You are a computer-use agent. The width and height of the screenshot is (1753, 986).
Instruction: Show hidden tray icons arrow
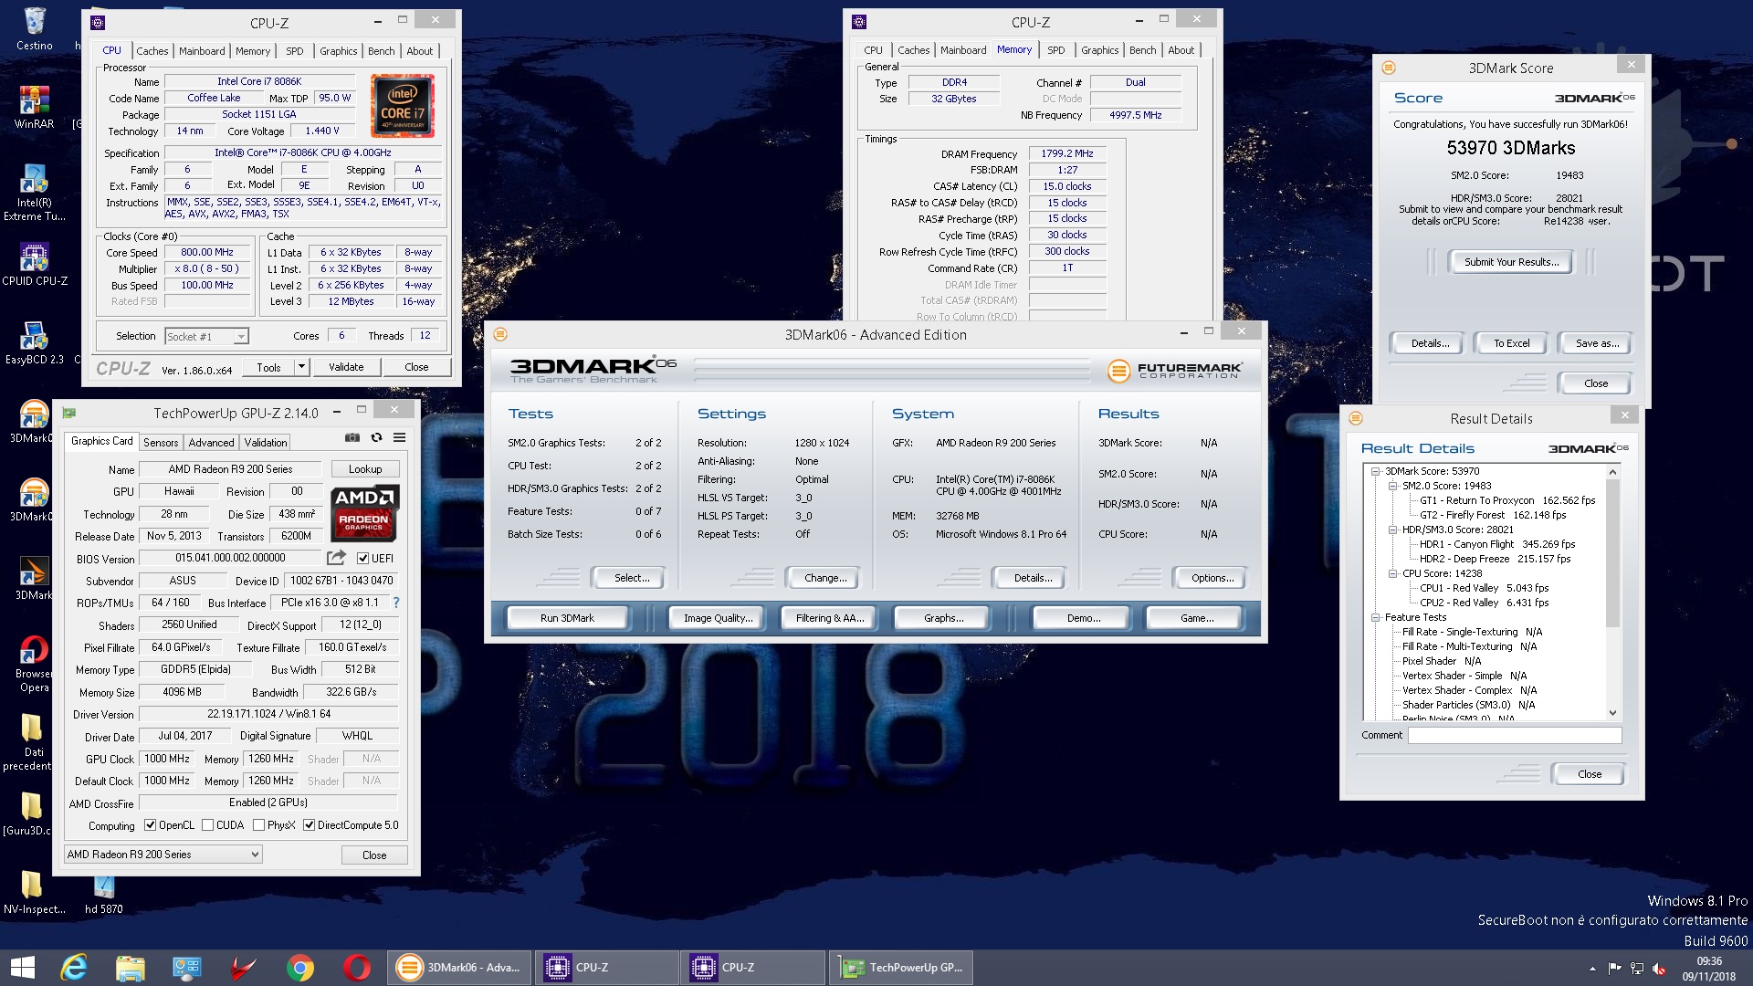point(1592,969)
